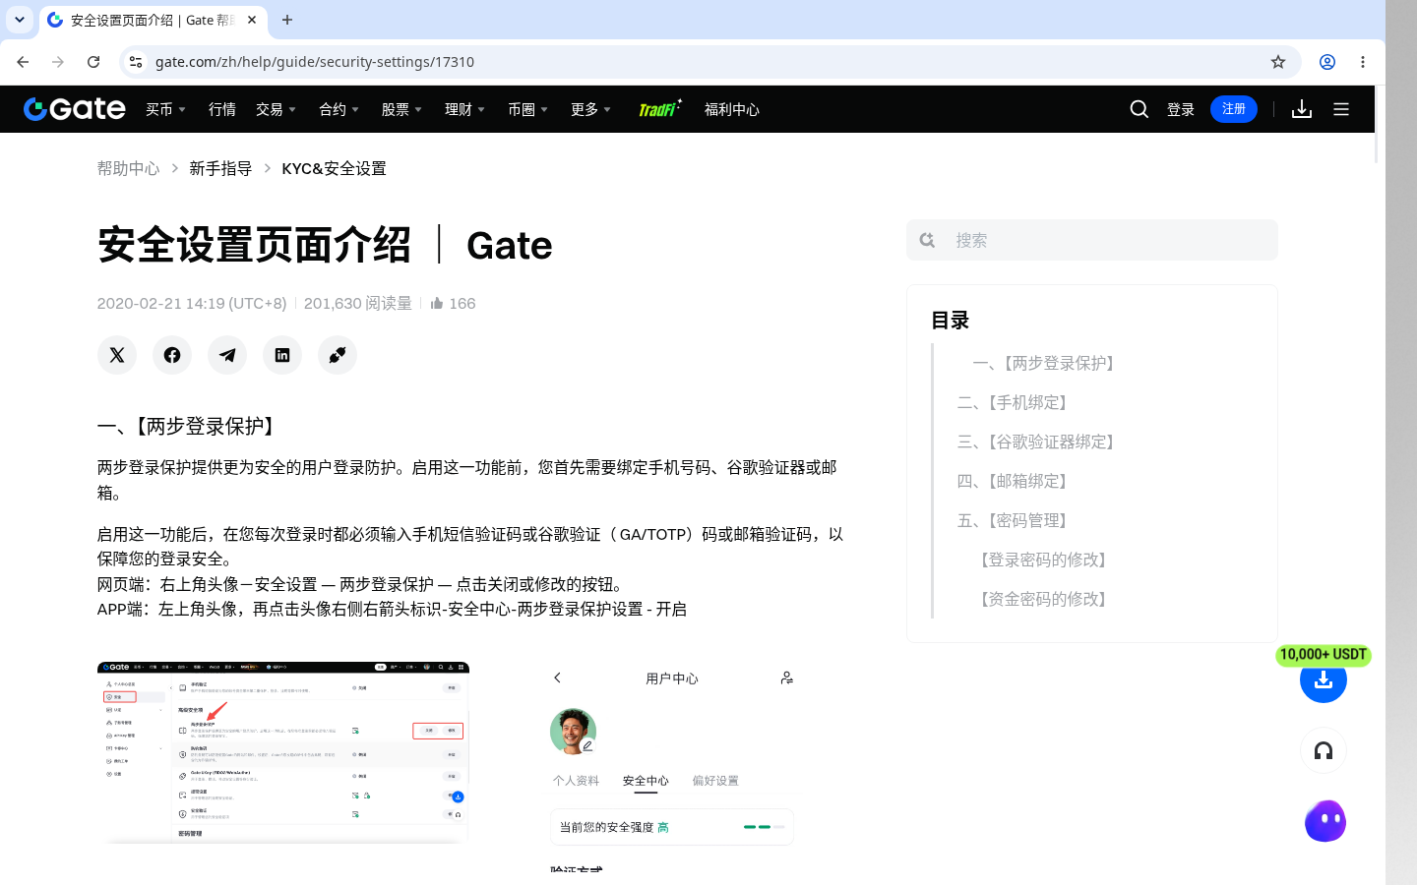Viewport: 1417px width, 885px height.
Task: Click the app download icon in the header
Action: tap(1302, 109)
